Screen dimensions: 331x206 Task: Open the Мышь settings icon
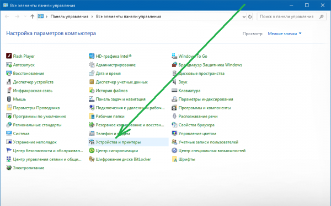[9, 99]
